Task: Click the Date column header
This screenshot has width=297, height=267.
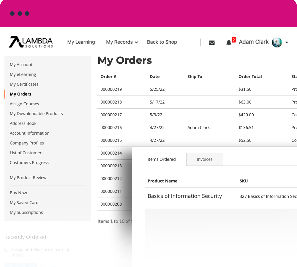Action: pyautogui.click(x=154, y=77)
